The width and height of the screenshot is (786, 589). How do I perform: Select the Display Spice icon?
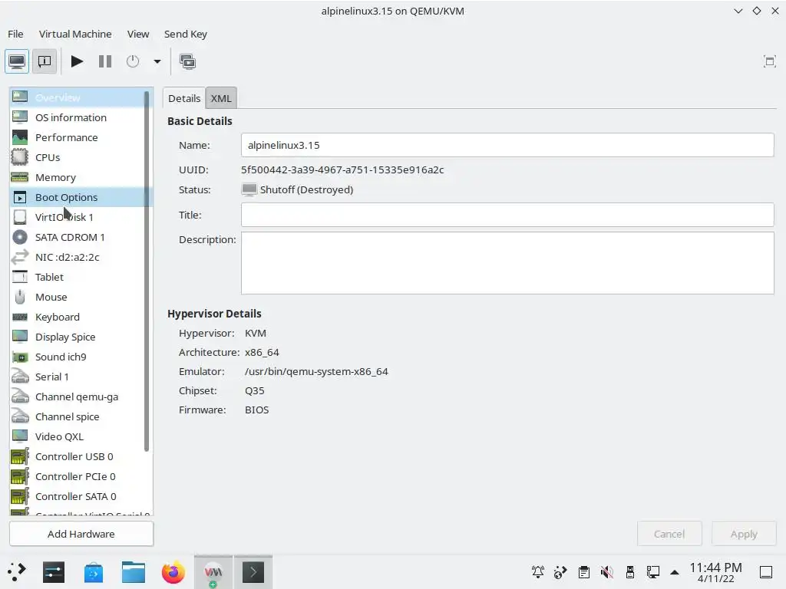click(x=20, y=337)
